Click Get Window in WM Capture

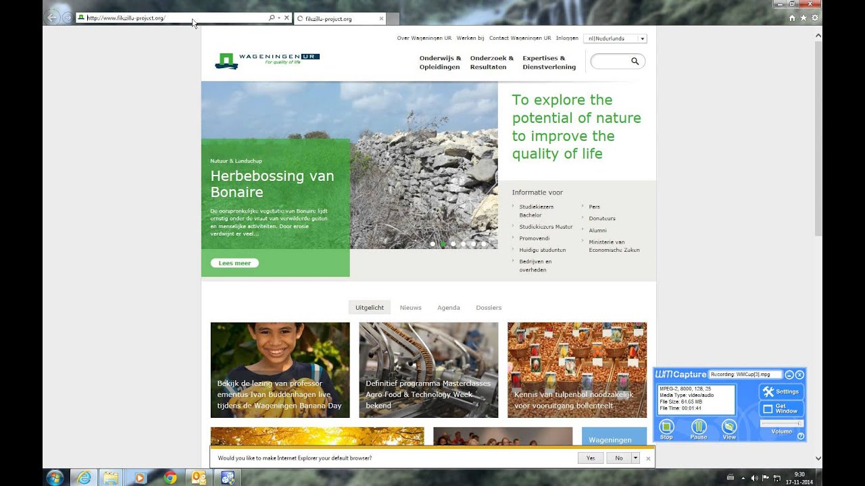click(781, 408)
